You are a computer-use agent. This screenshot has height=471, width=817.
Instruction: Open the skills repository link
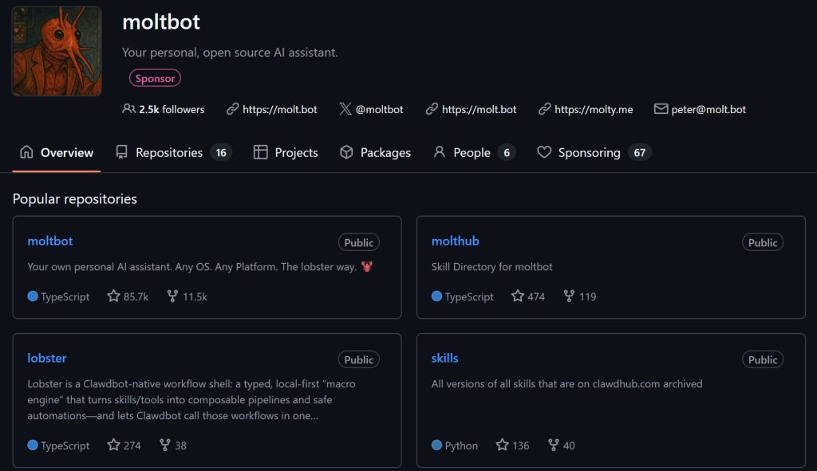point(444,358)
